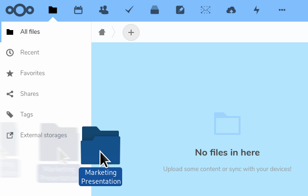The height and width of the screenshot is (196, 308).
Task: Expand the more apps ellipsis menu
Action: click(x=282, y=10)
